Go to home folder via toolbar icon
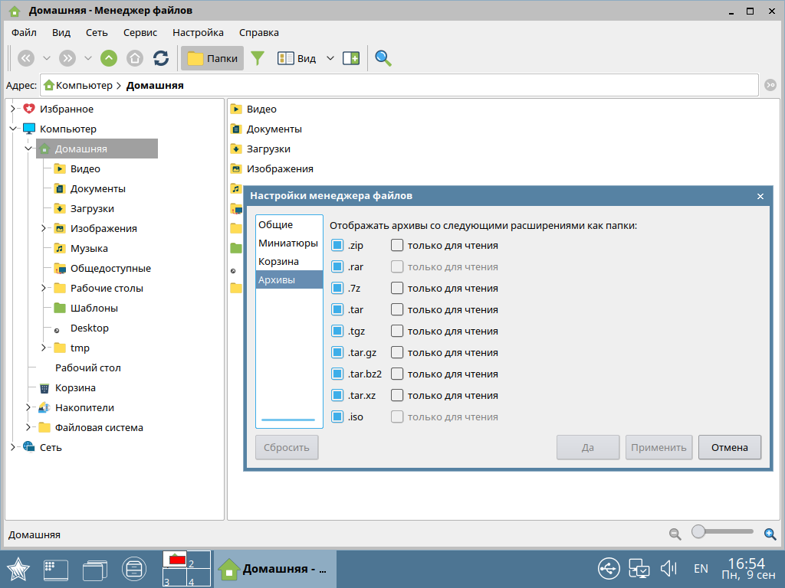The image size is (785, 588). point(135,58)
